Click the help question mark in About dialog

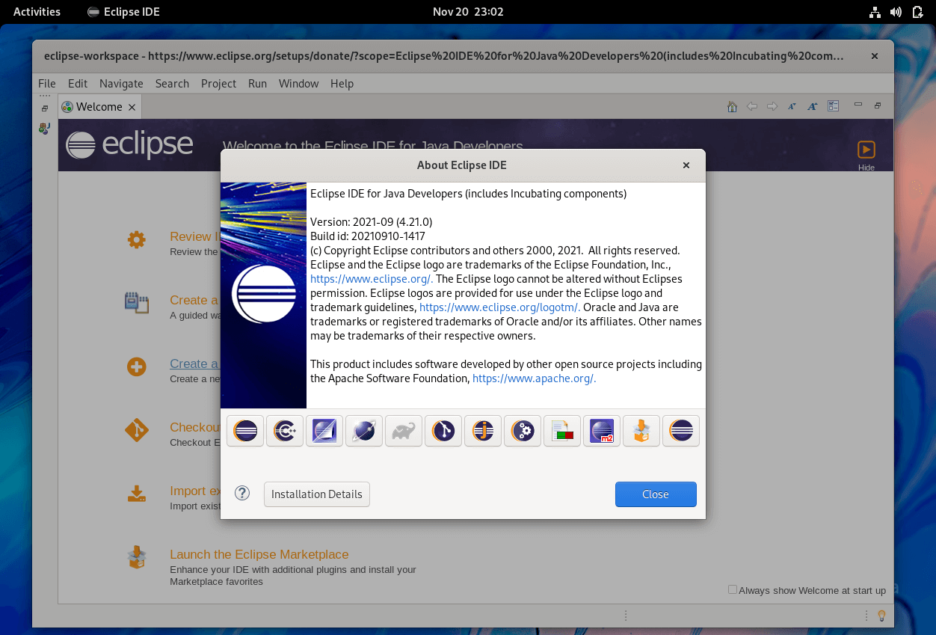click(242, 494)
